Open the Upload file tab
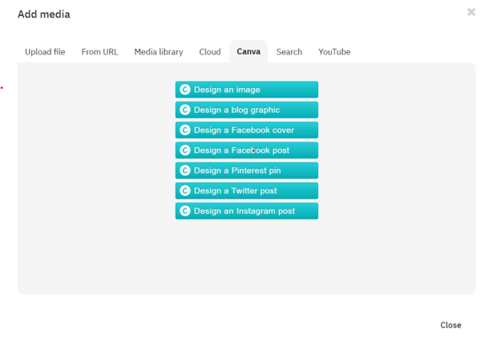 pos(45,52)
